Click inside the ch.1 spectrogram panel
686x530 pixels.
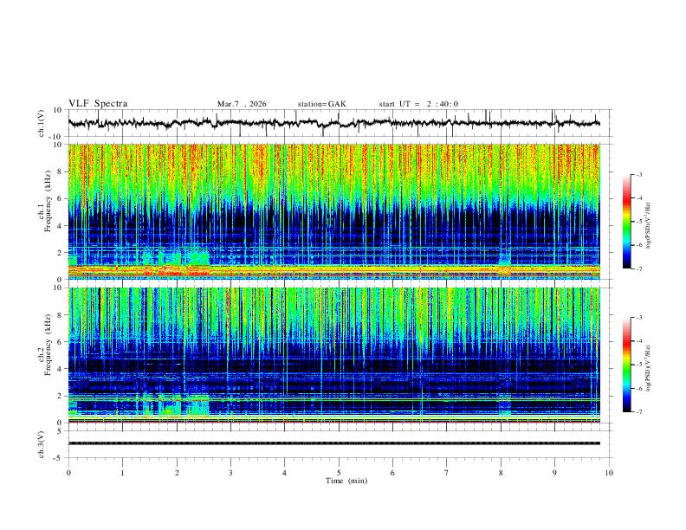[x=333, y=211]
